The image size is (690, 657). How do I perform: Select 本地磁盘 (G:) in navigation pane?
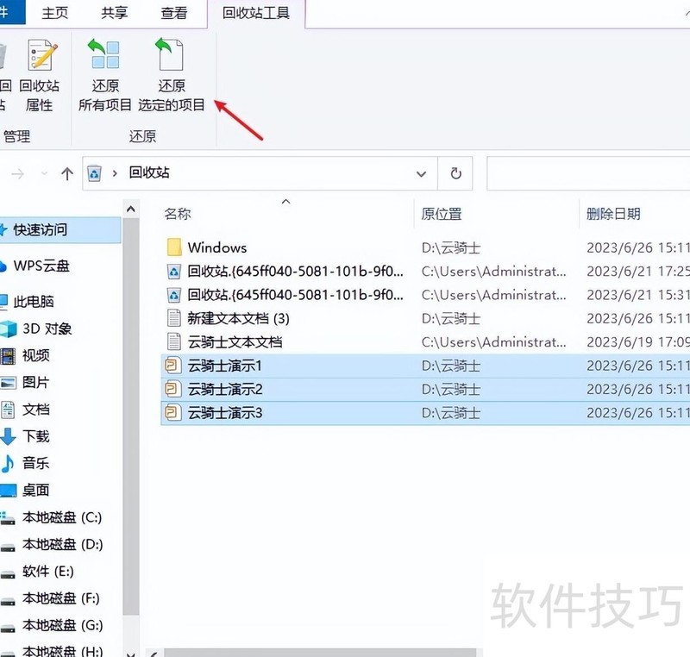(62, 625)
